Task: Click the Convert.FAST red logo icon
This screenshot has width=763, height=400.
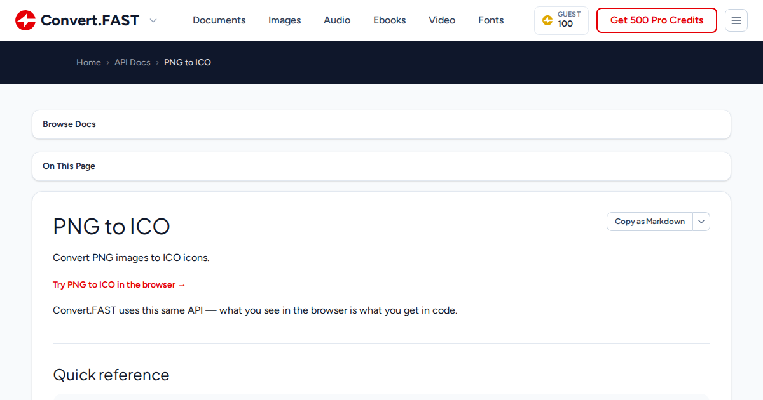Action: pos(25,20)
